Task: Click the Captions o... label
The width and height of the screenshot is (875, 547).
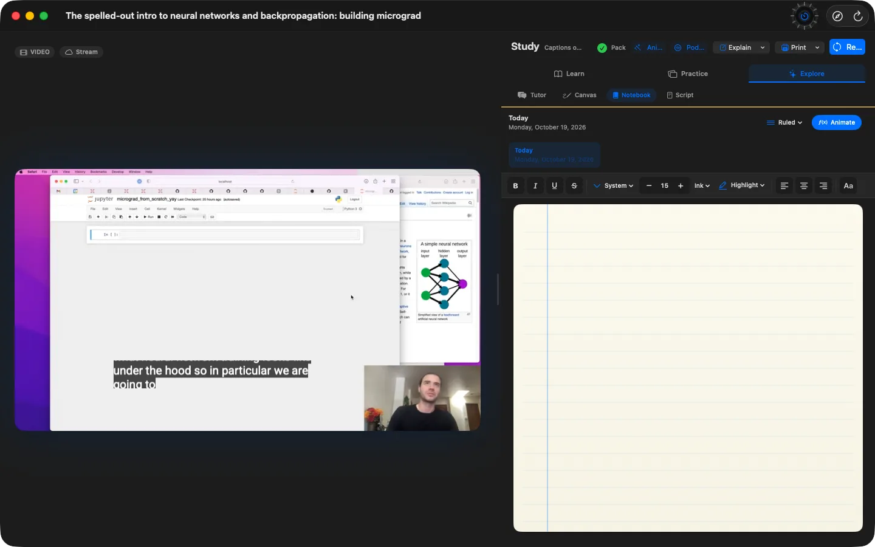Action: point(563,47)
